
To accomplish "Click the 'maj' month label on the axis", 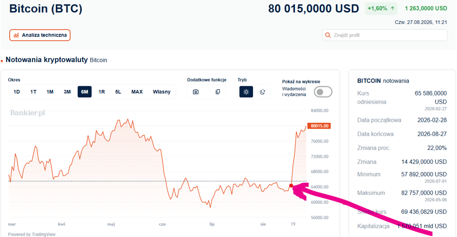I will point(111,224).
